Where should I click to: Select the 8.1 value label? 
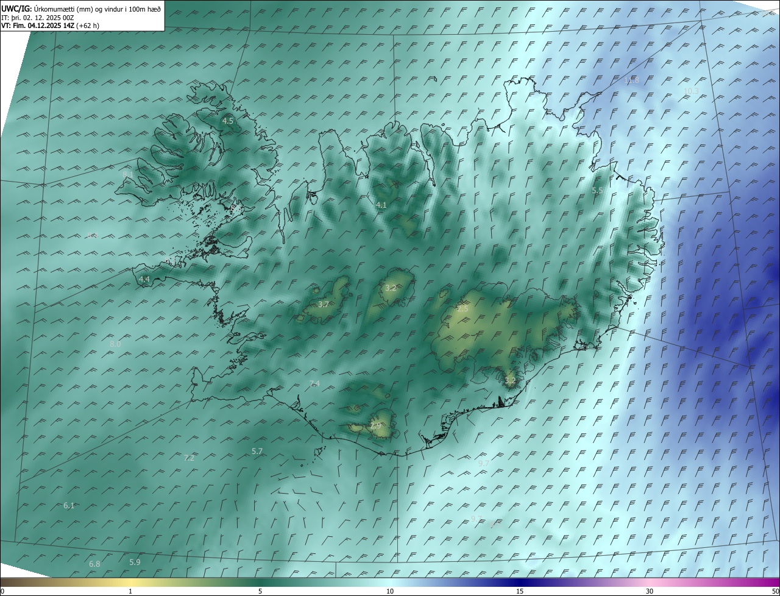[128, 174]
